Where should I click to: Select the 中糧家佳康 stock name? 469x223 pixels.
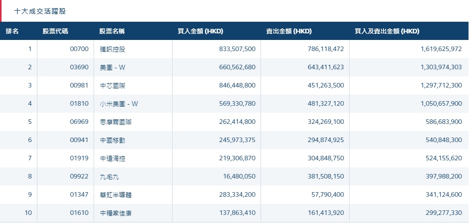(x=116, y=213)
